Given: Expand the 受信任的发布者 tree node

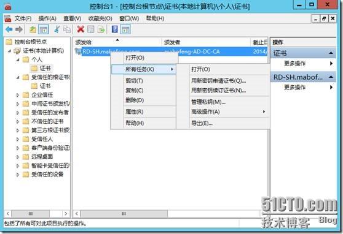Looking at the screenshot, I should 18,113.
